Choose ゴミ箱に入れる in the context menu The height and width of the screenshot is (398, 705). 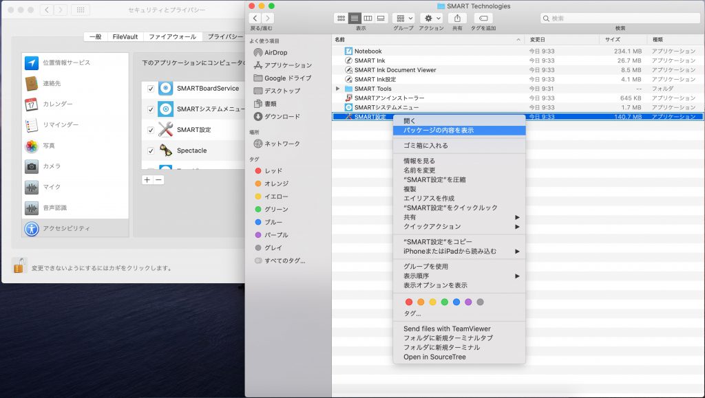[x=459, y=146]
